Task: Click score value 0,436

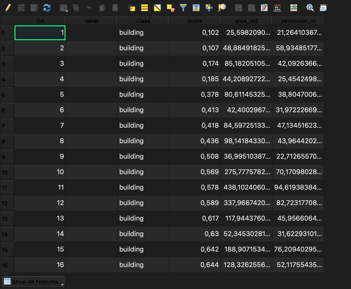Action: (x=195, y=141)
